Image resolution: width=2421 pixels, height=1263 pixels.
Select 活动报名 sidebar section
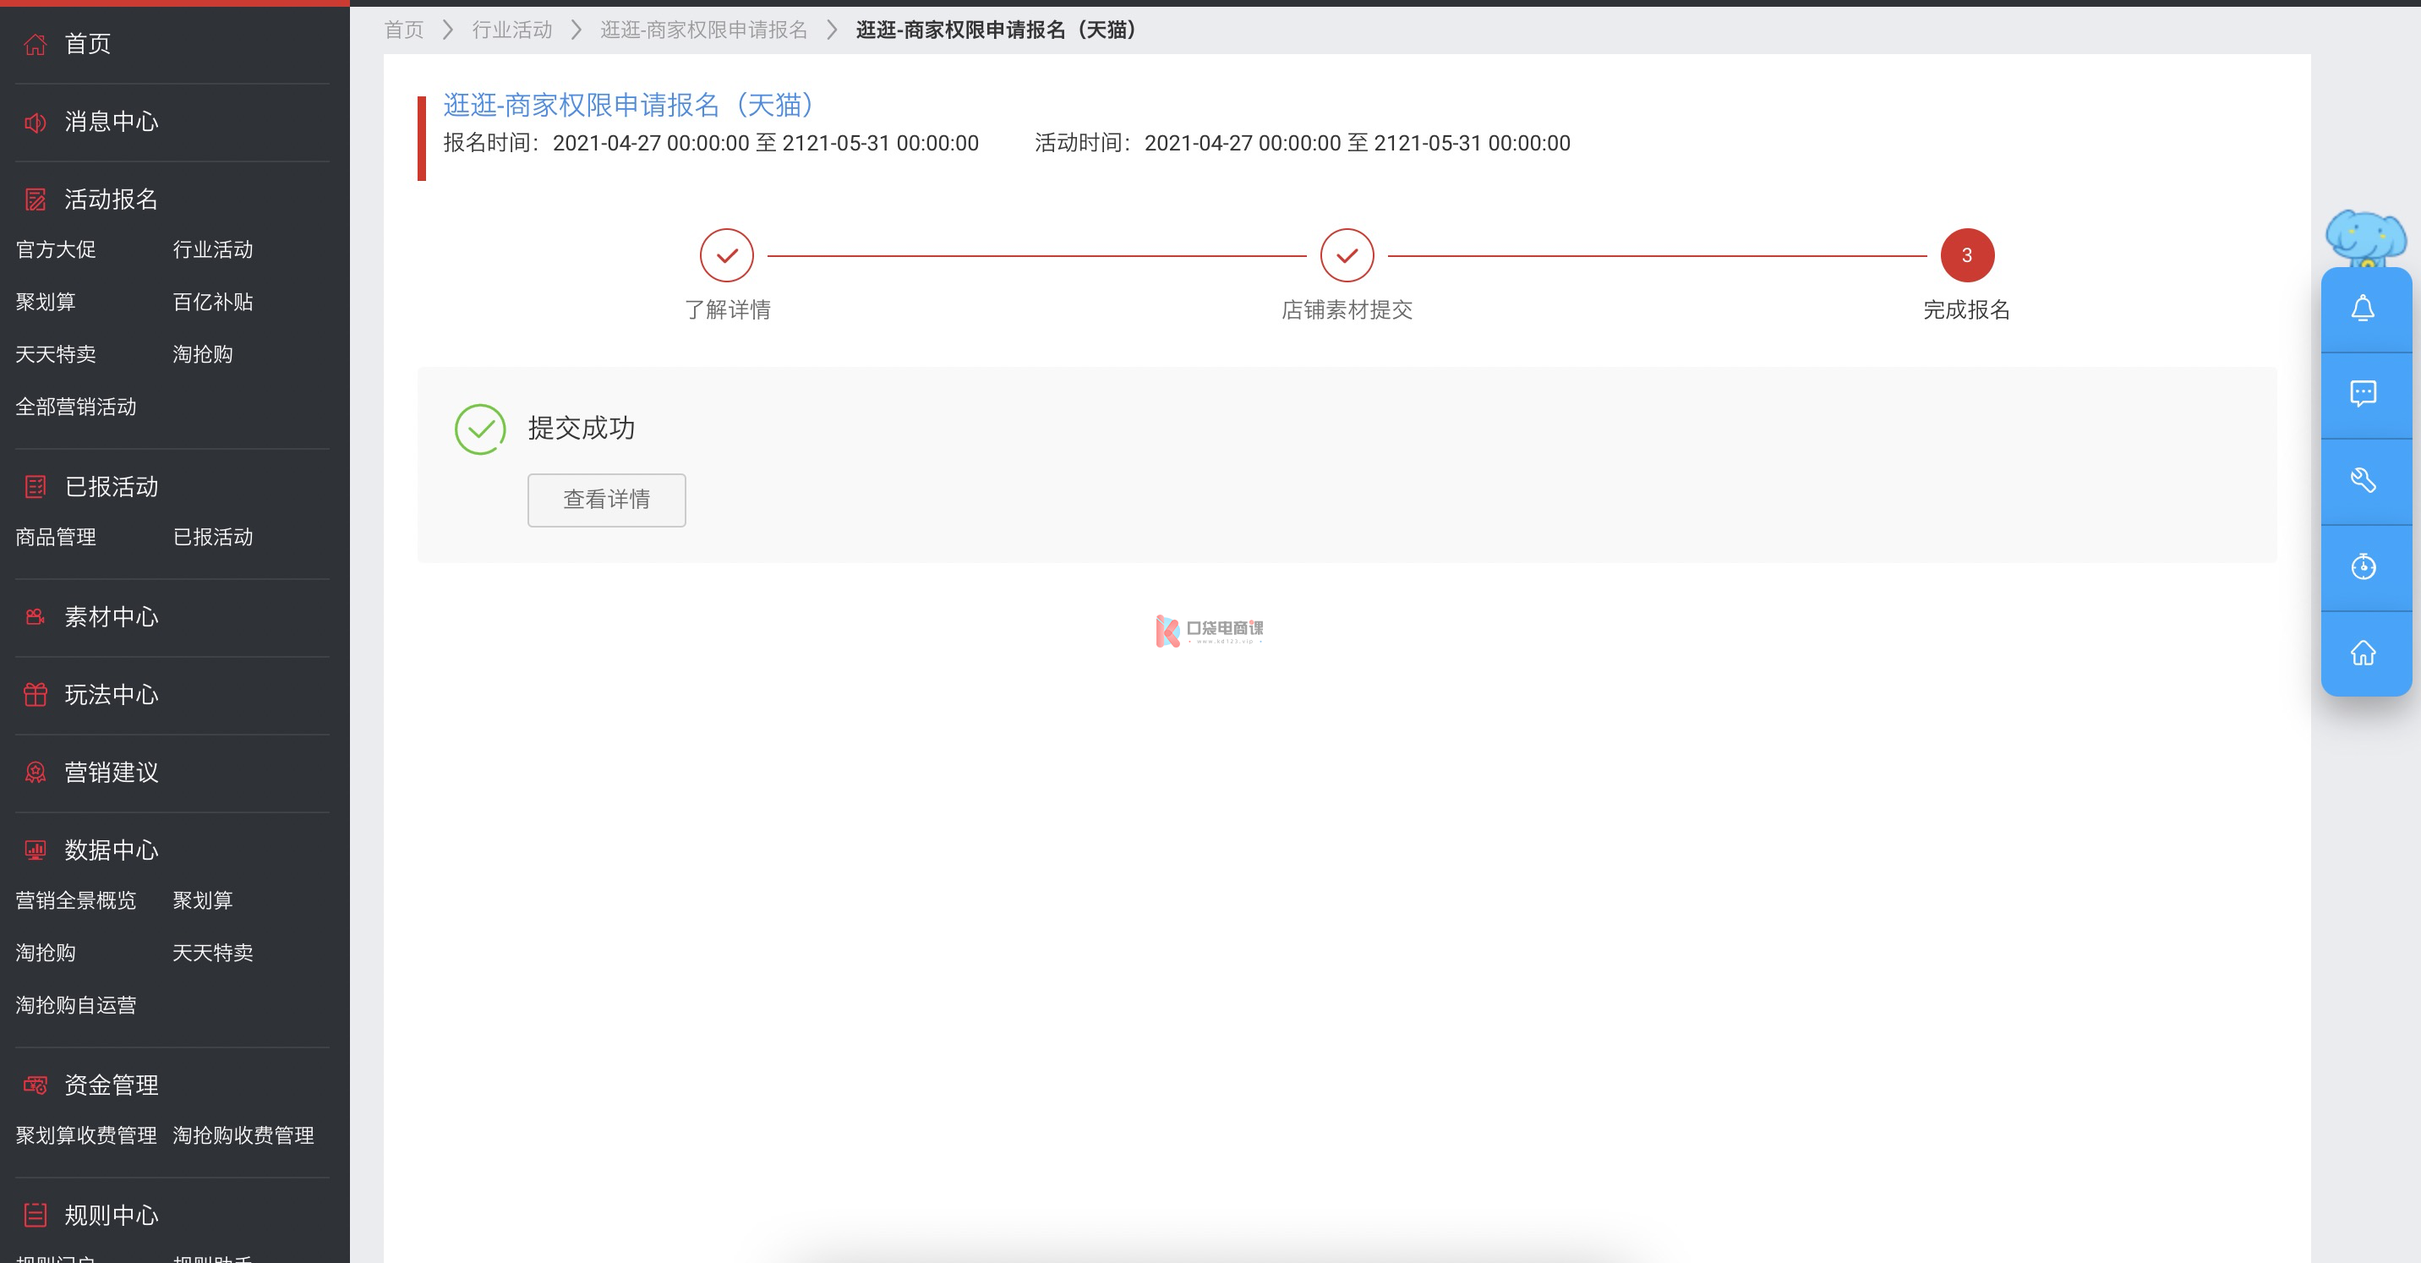pos(111,200)
